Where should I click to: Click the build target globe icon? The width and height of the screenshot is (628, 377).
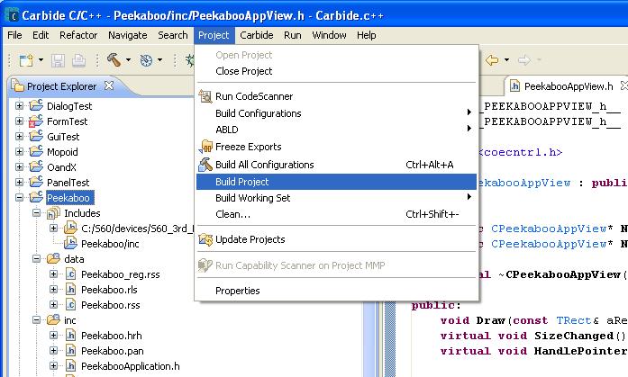pyautogui.click(x=146, y=60)
